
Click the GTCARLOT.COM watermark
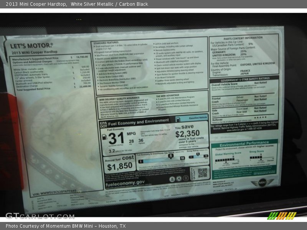pyautogui.click(x=40, y=216)
